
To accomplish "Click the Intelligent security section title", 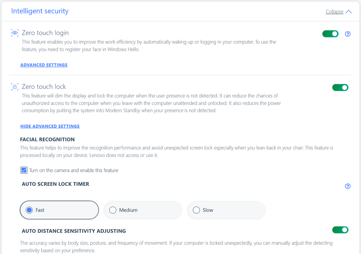I will (40, 11).
